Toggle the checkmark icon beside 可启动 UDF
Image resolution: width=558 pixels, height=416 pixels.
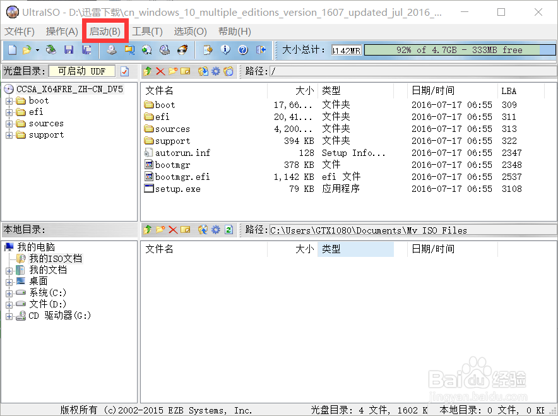[x=124, y=71]
